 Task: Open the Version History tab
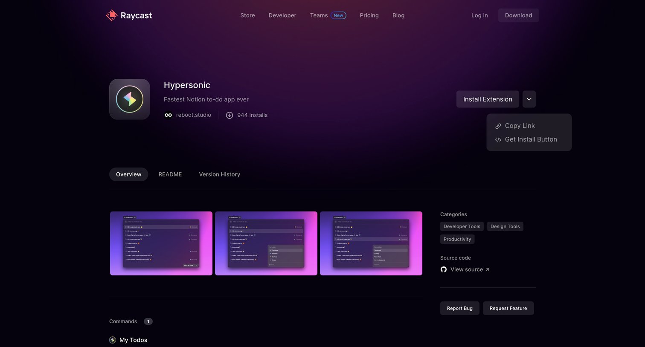tap(219, 174)
